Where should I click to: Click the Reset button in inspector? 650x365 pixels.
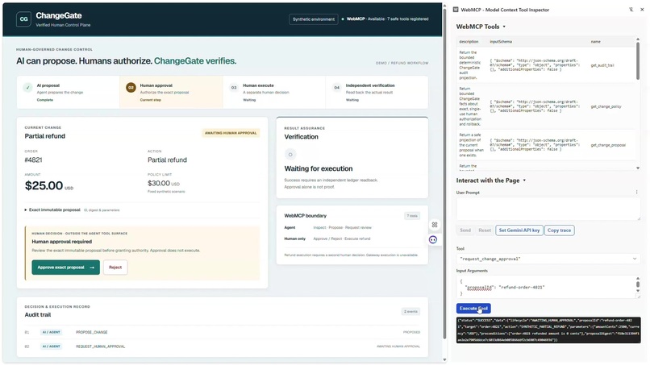[x=485, y=230]
